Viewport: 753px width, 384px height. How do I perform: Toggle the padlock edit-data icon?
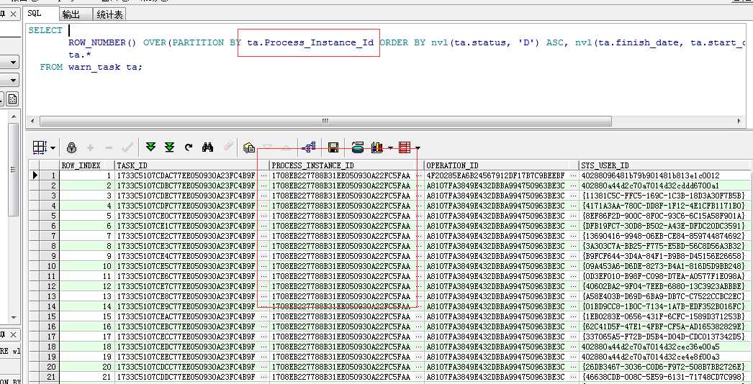pos(71,147)
